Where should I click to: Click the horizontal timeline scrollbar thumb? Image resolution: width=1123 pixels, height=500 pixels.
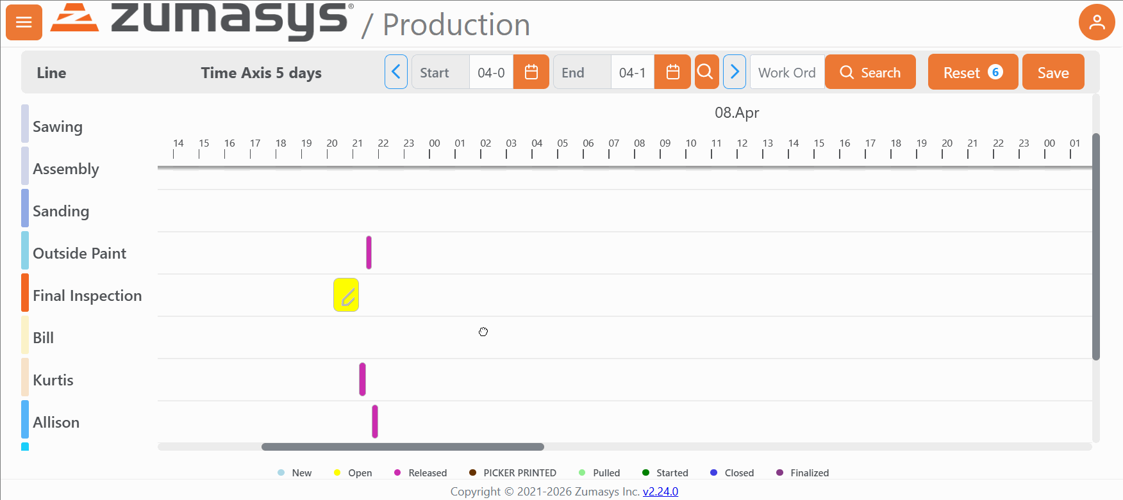point(403,447)
